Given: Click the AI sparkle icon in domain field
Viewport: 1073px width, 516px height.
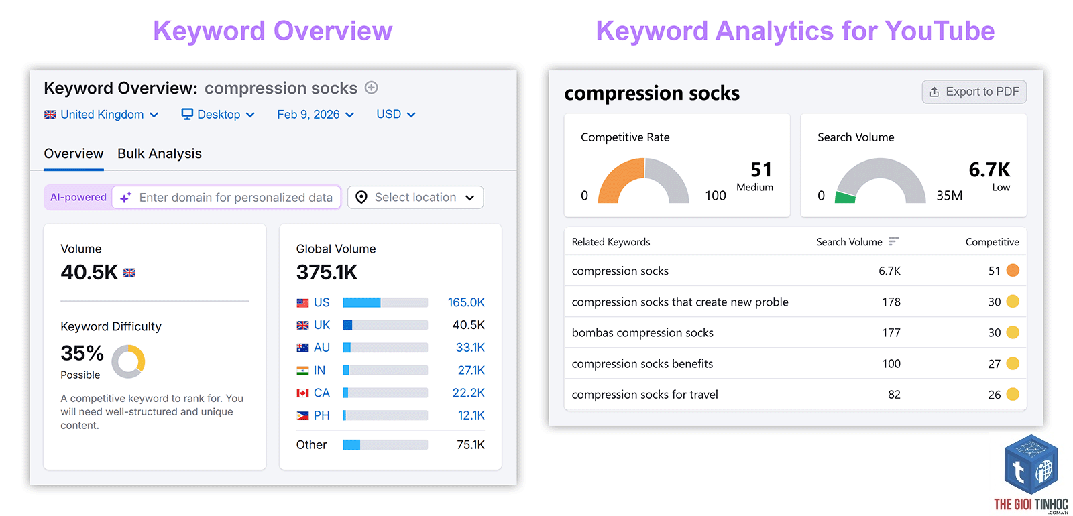Looking at the screenshot, I should [125, 197].
